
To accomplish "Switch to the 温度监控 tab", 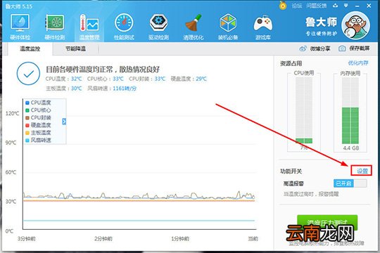I will 30,49.
